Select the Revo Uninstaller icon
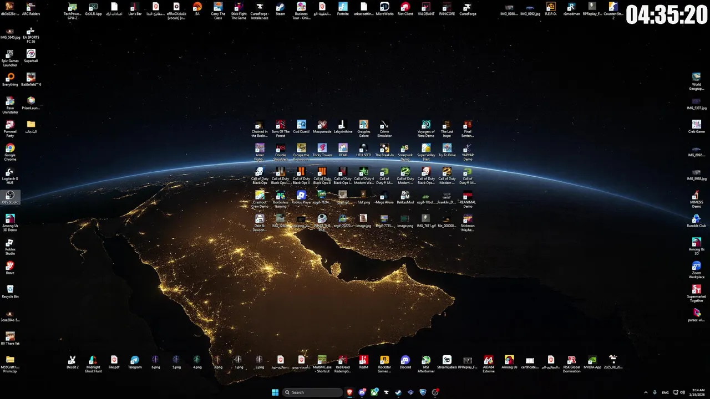Viewport: 710px width, 399px height. coord(10,105)
